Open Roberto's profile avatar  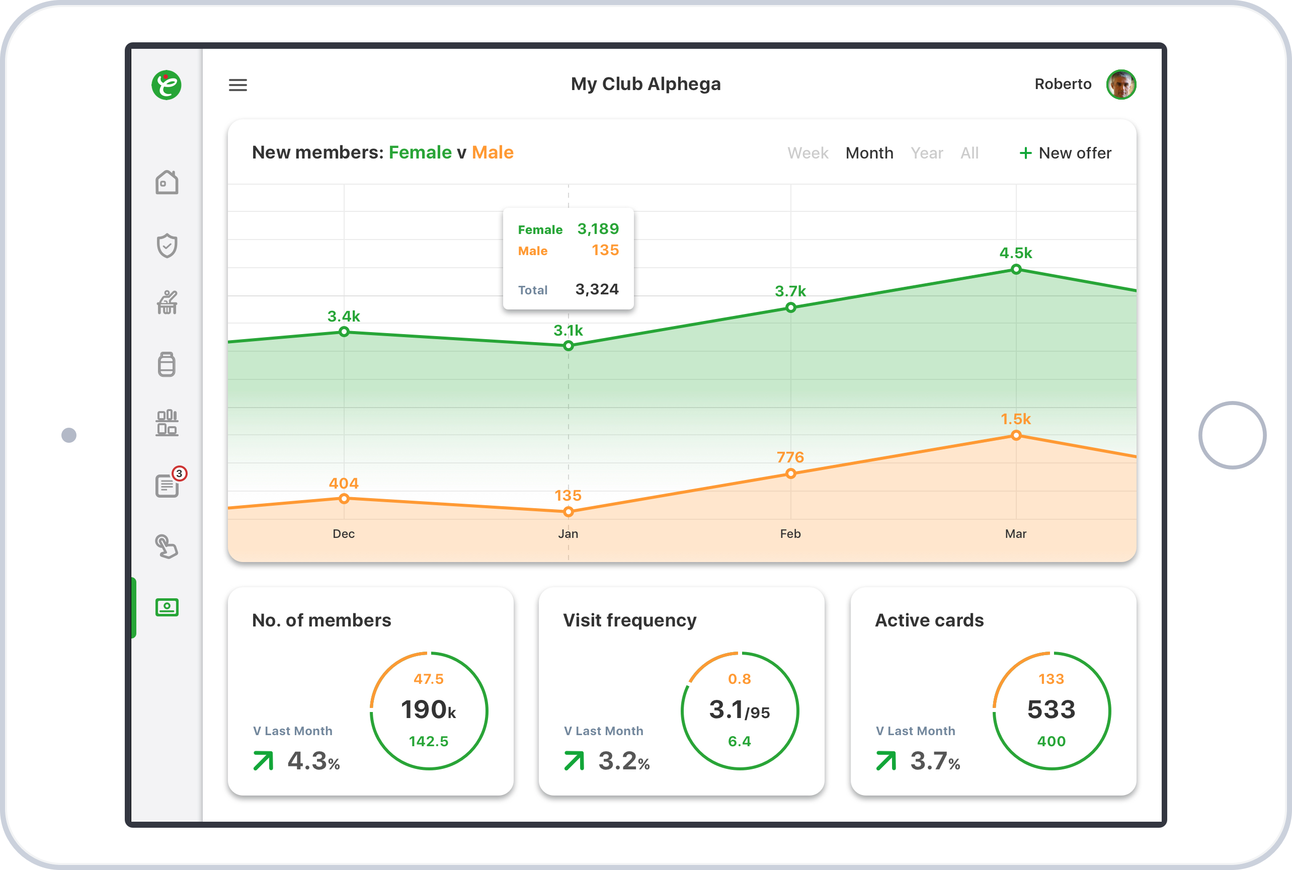1120,85
